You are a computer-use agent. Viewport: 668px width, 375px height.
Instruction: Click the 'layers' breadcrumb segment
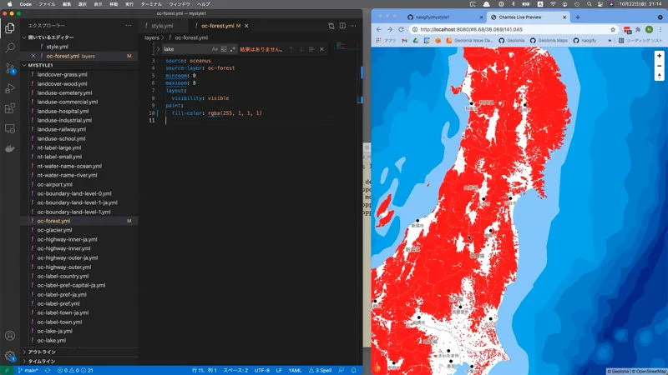pyautogui.click(x=152, y=37)
